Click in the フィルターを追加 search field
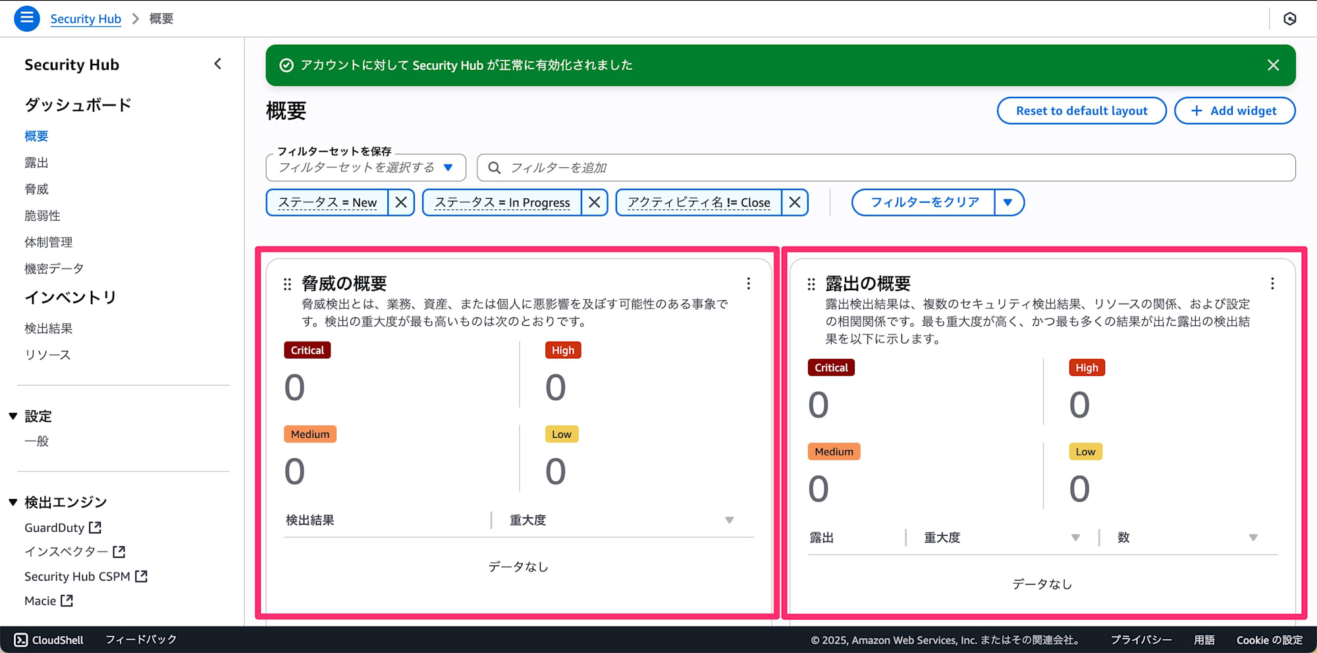 886,168
